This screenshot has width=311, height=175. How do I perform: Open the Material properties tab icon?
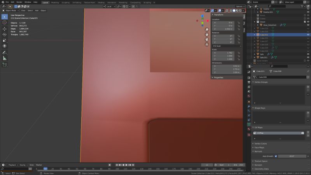(x=249, y=129)
